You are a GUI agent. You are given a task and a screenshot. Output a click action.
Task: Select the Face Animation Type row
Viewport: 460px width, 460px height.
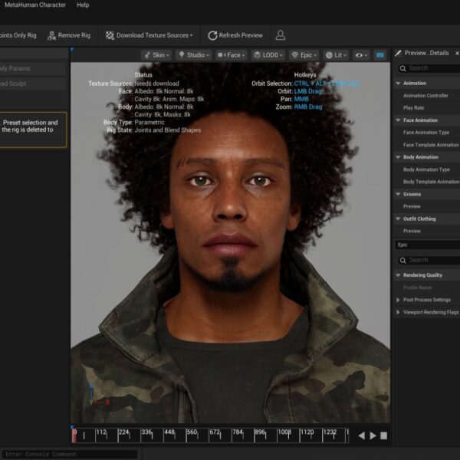[x=427, y=133]
